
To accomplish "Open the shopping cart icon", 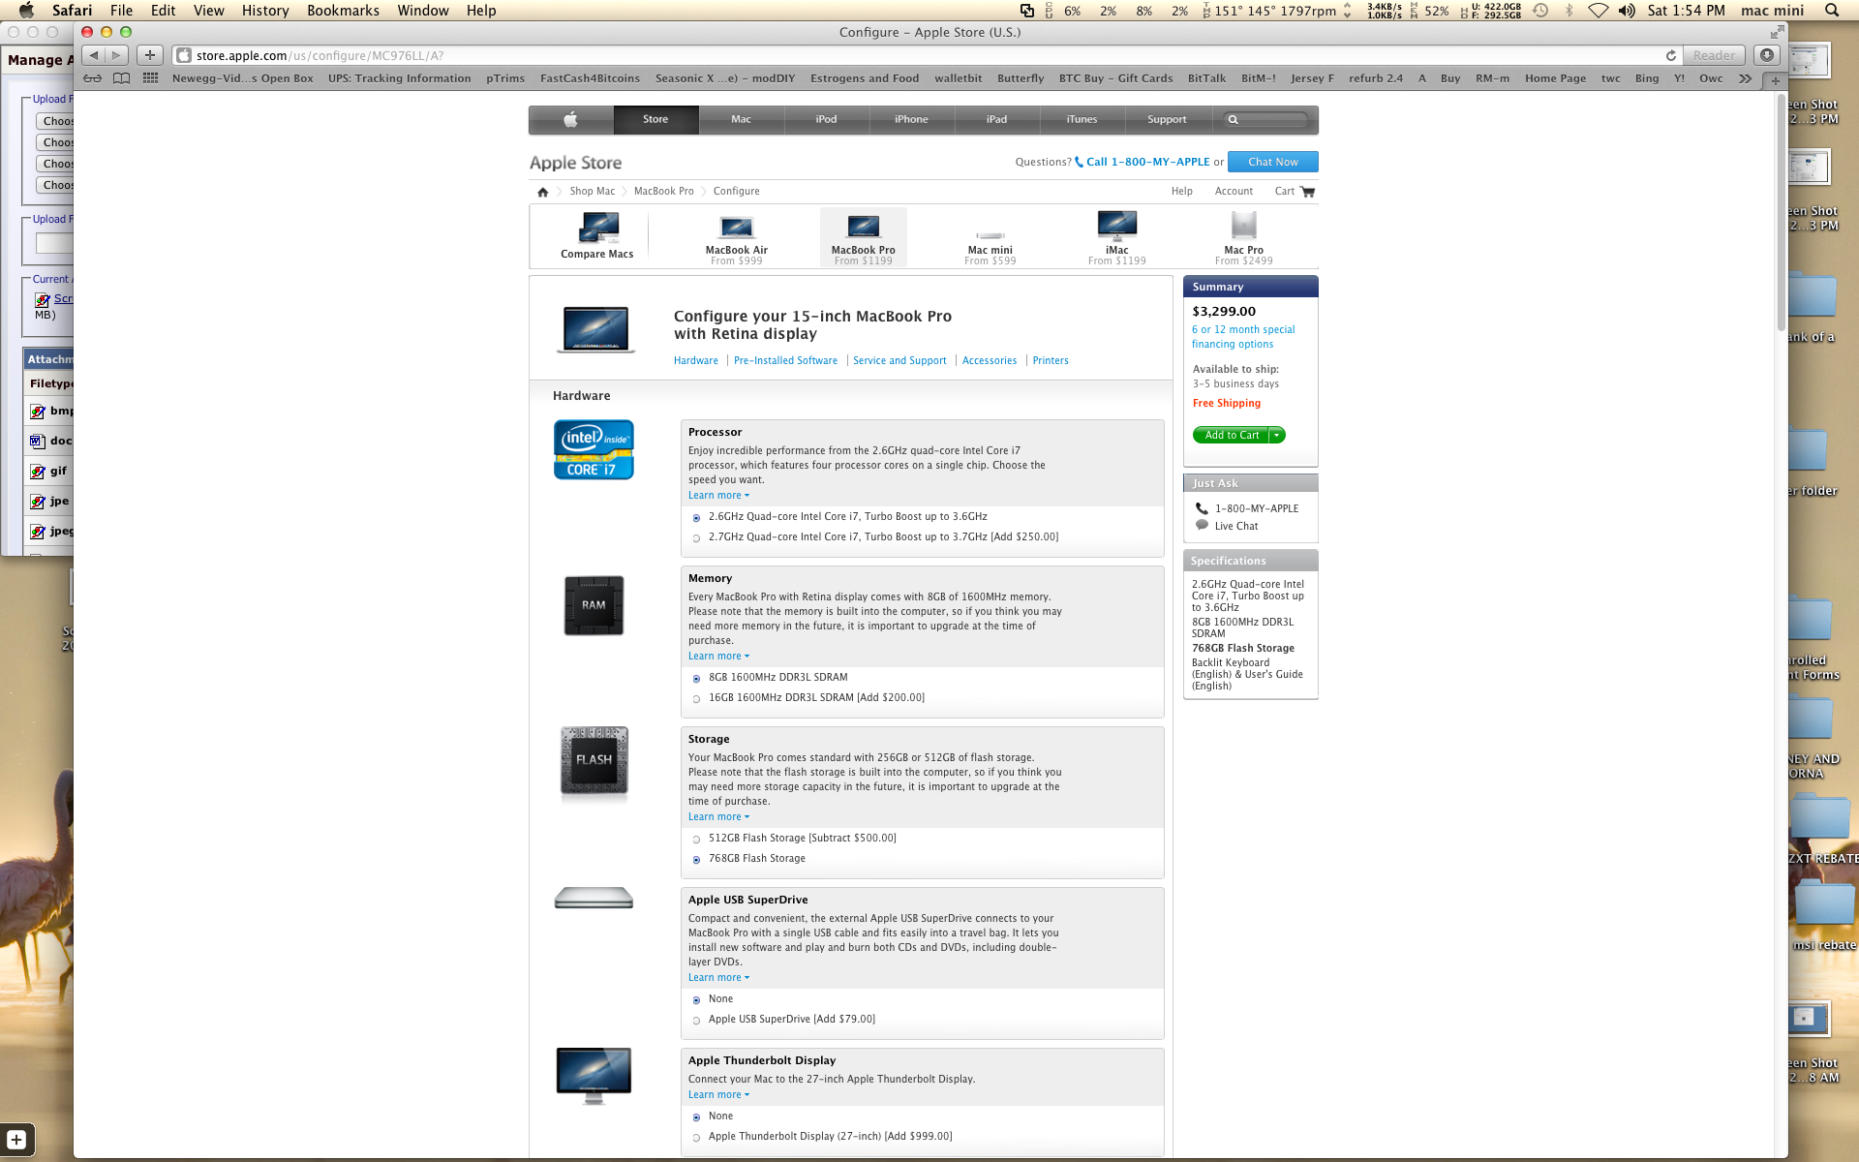I will [x=1308, y=192].
